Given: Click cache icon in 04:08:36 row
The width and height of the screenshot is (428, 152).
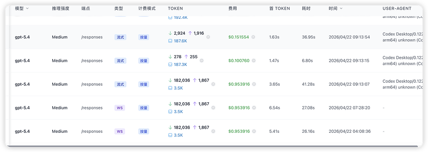Looking at the screenshot, I should point(171,135).
